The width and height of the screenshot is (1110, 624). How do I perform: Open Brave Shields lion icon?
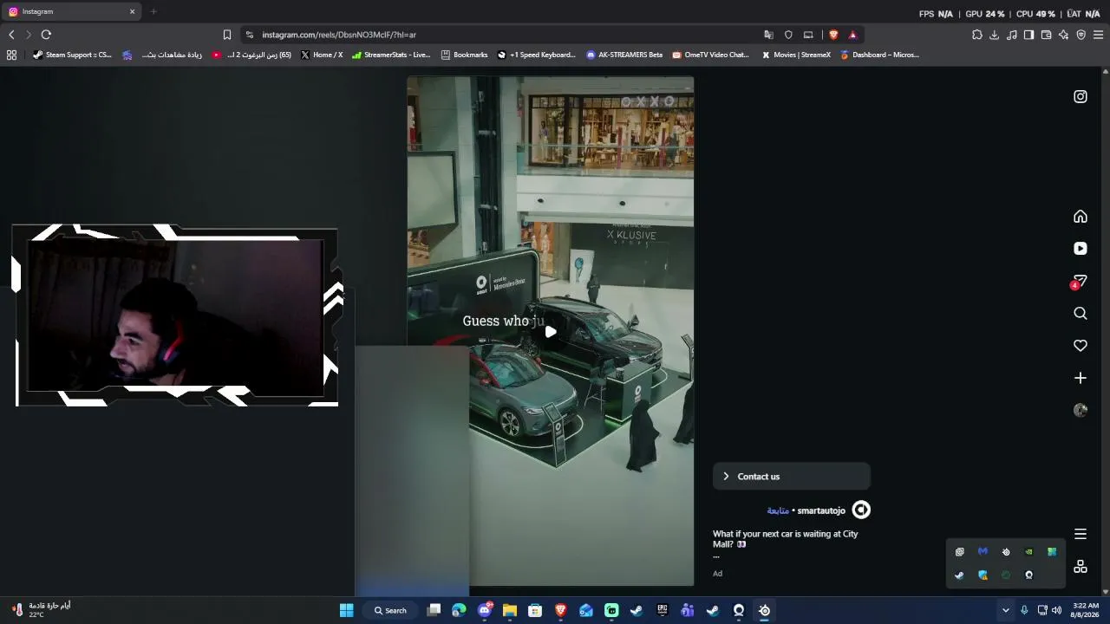tap(833, 35)
